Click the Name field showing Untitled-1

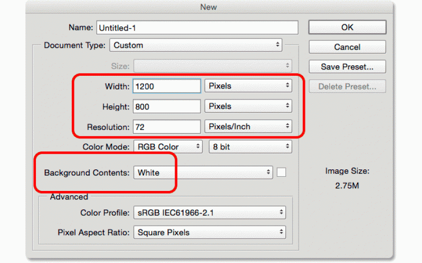197,28
